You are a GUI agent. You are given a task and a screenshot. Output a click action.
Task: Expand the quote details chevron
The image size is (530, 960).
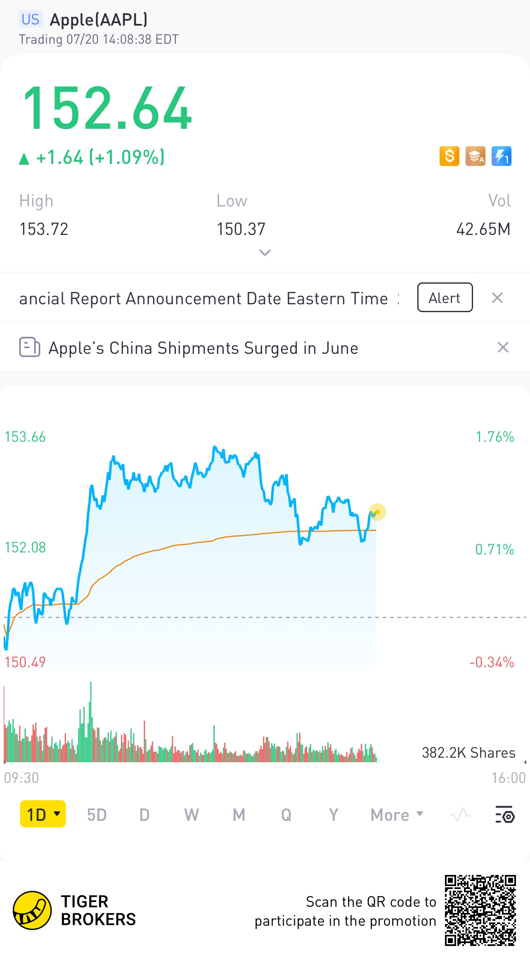(x=265, y=252)
